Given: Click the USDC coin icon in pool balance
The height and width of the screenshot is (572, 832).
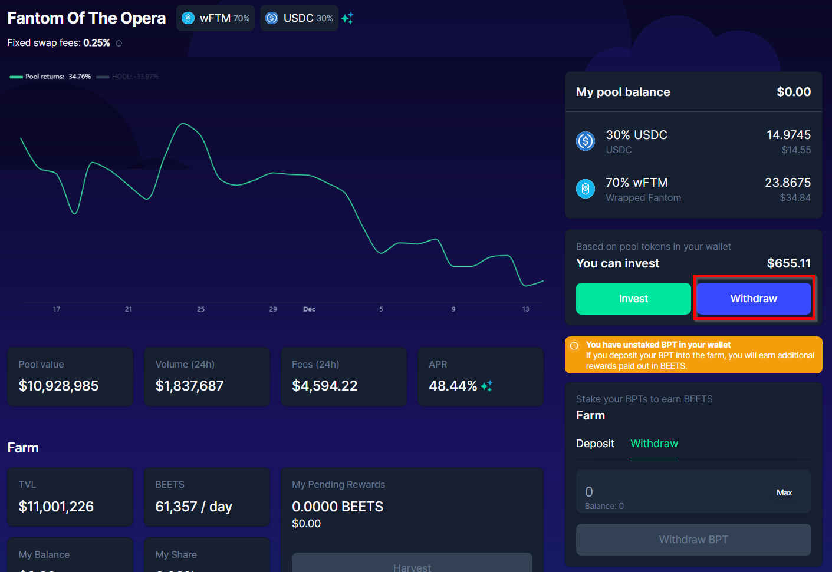Looking at the screenshot, I should (586, 141).
